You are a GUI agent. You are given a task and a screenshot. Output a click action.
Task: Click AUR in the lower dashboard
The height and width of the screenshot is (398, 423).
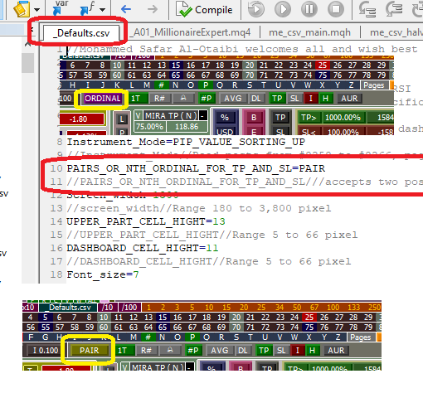[x=336, y=351]
